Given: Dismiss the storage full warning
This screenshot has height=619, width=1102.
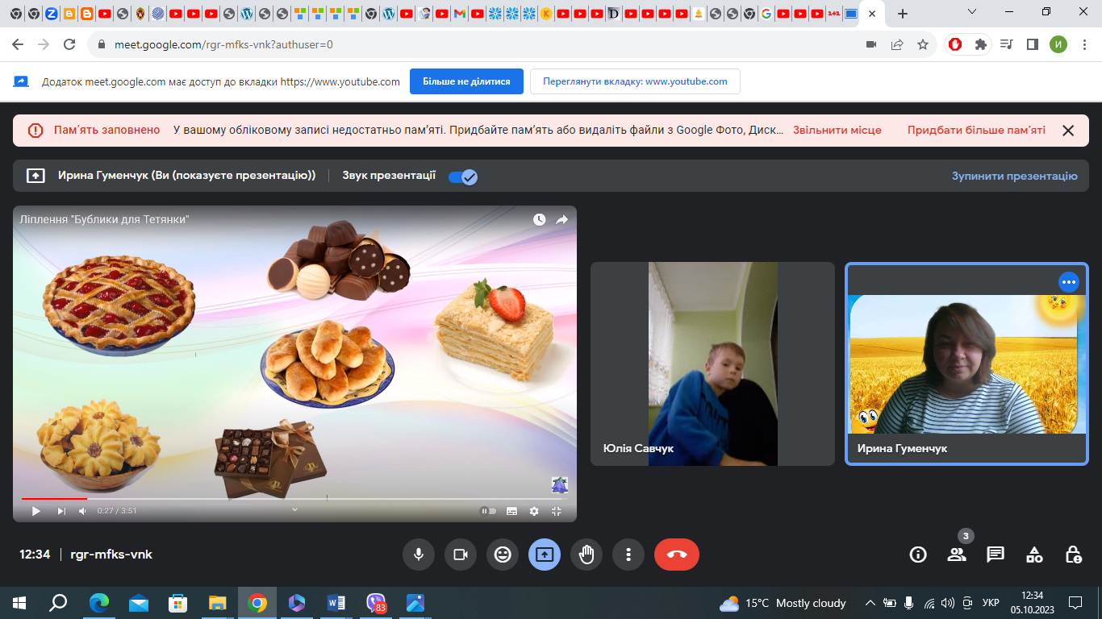Looking at the screenshot, I should [1068, 131].
